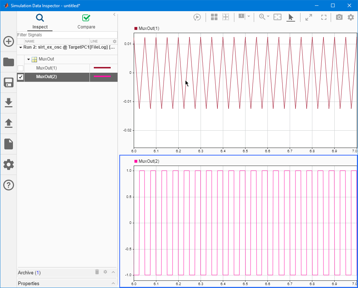
Task: Fit the plot data to view
Action: pyautogui.click(x=277, y=17)
